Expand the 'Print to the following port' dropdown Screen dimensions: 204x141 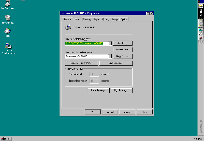[110, 43]
